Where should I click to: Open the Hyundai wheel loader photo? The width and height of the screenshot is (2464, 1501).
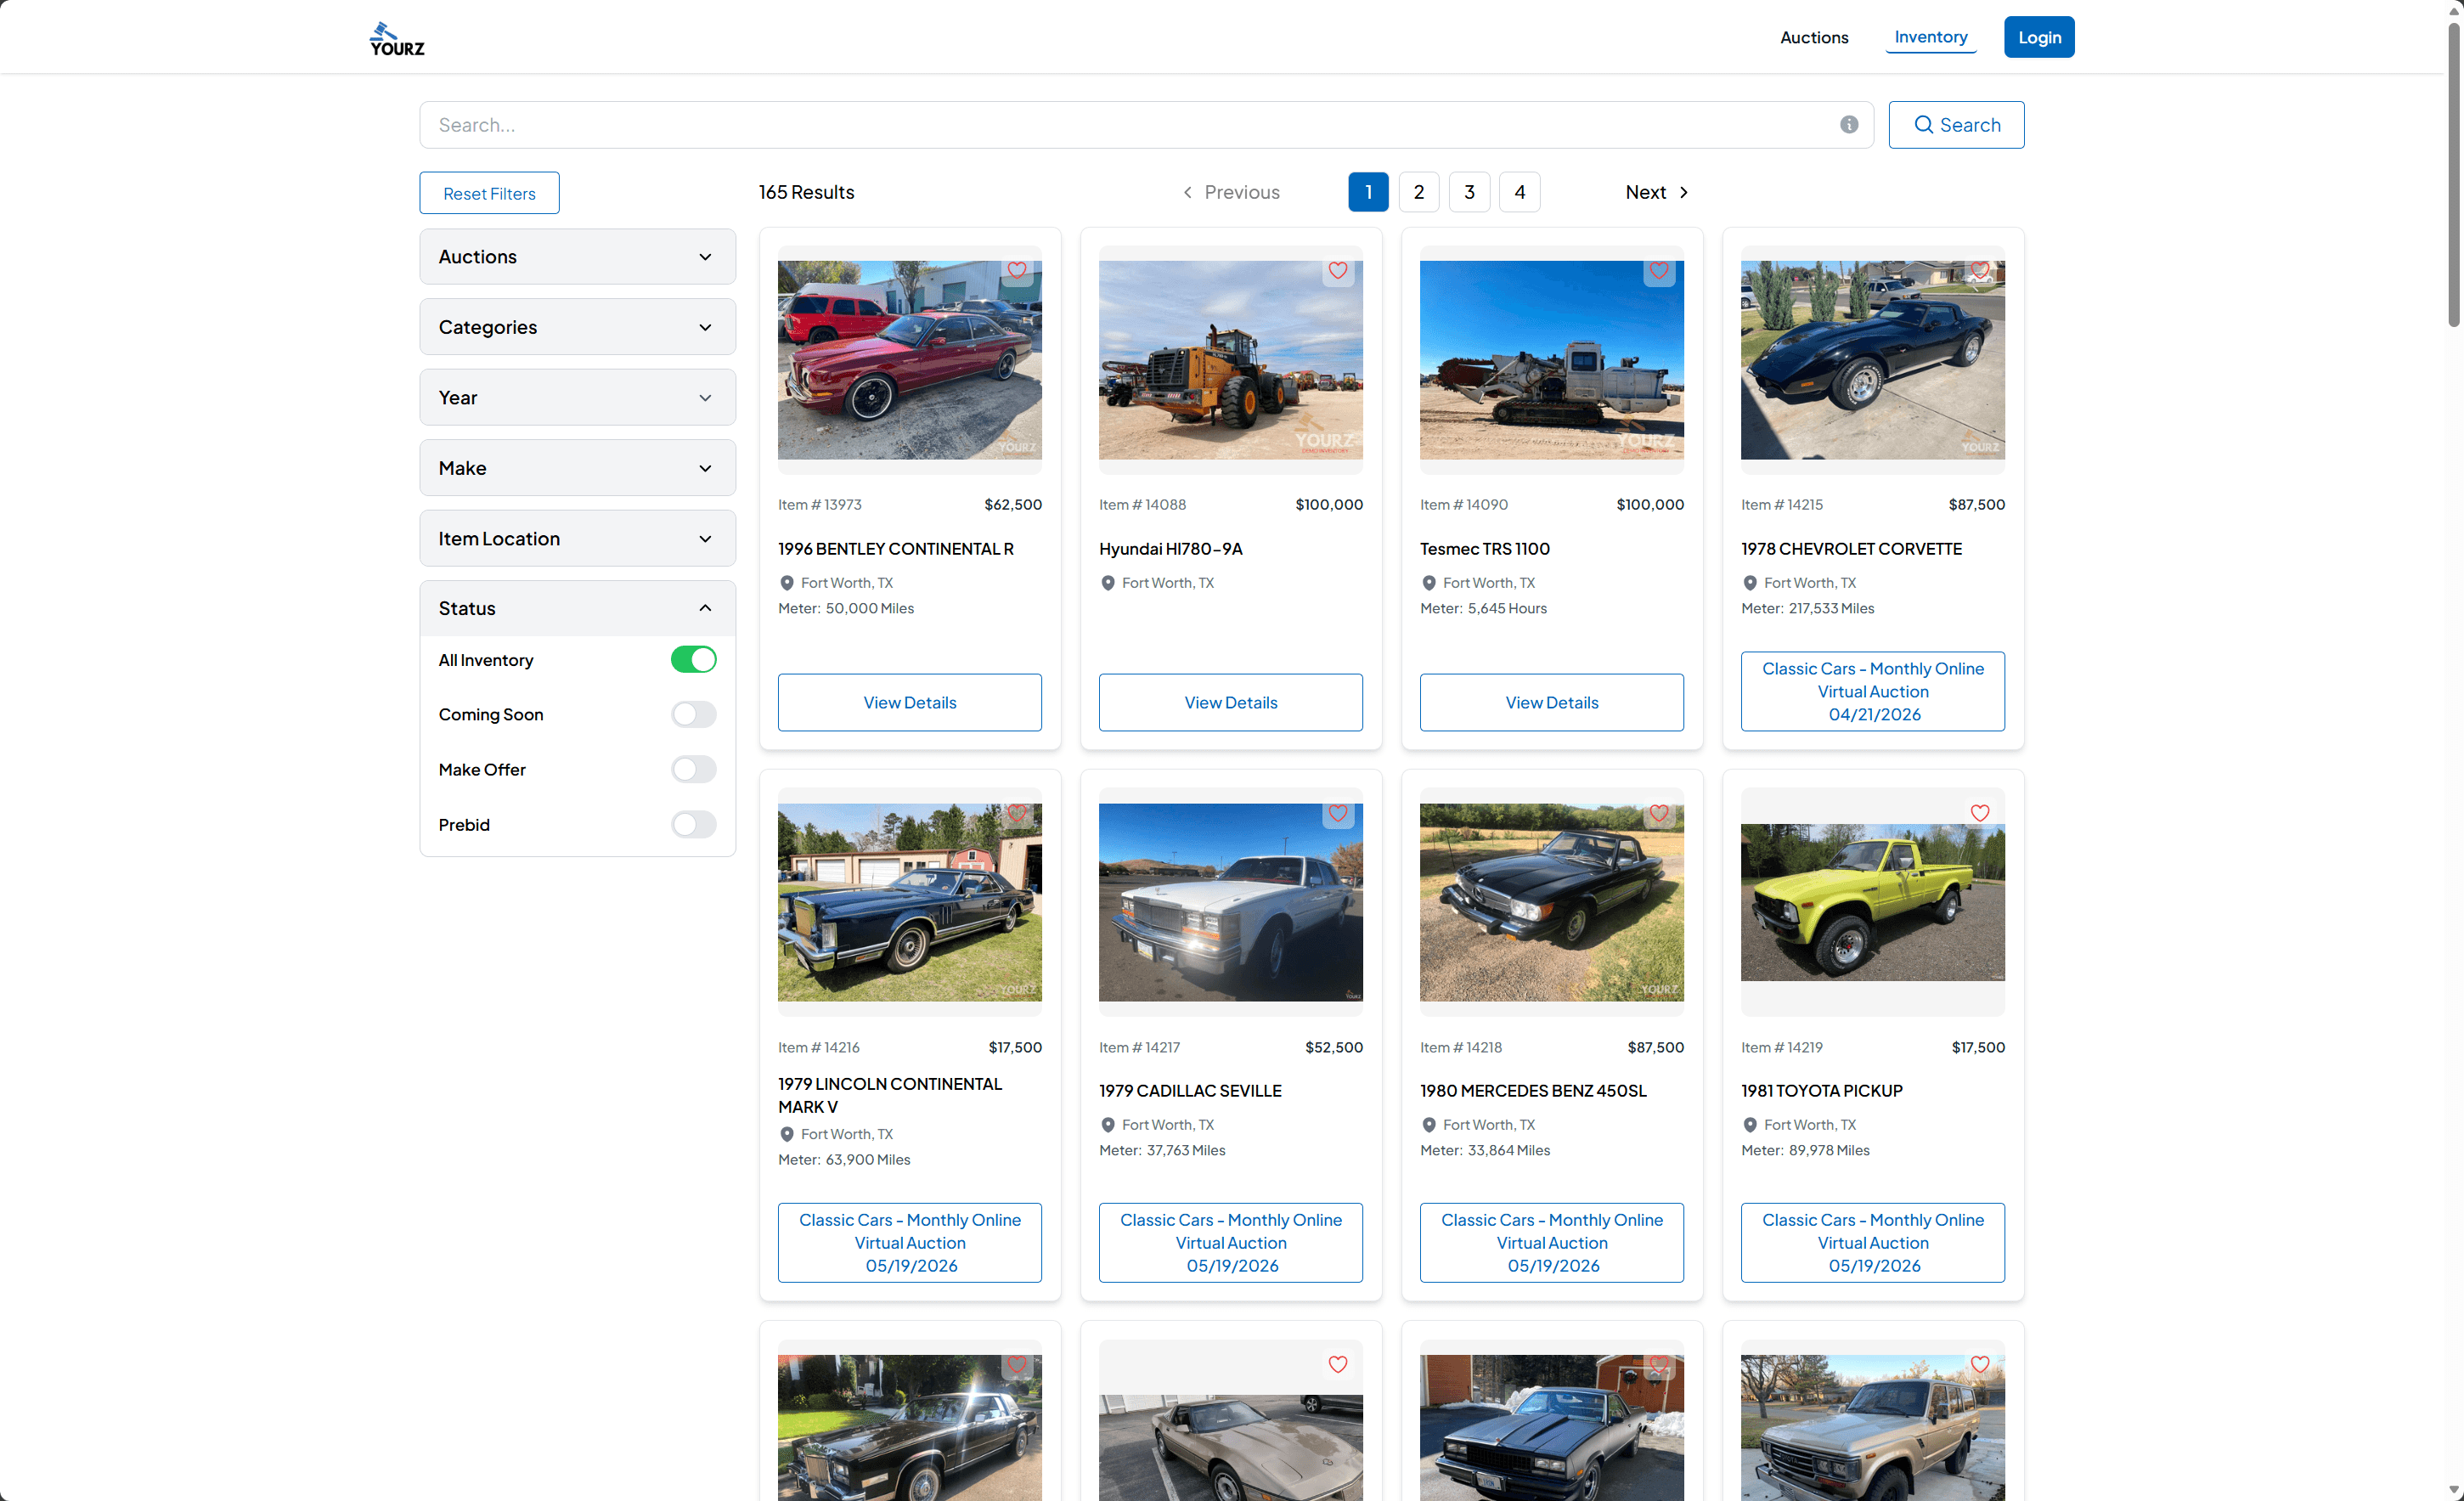(1230, 360)
